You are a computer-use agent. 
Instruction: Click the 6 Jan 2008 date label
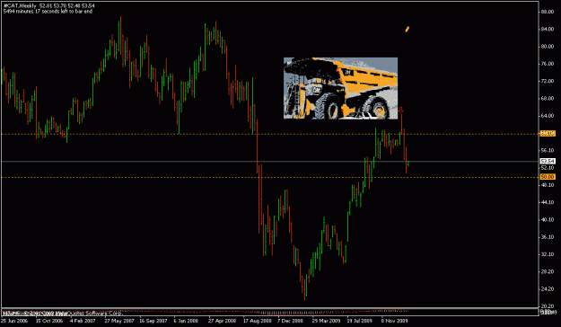(x=187, y=321)
